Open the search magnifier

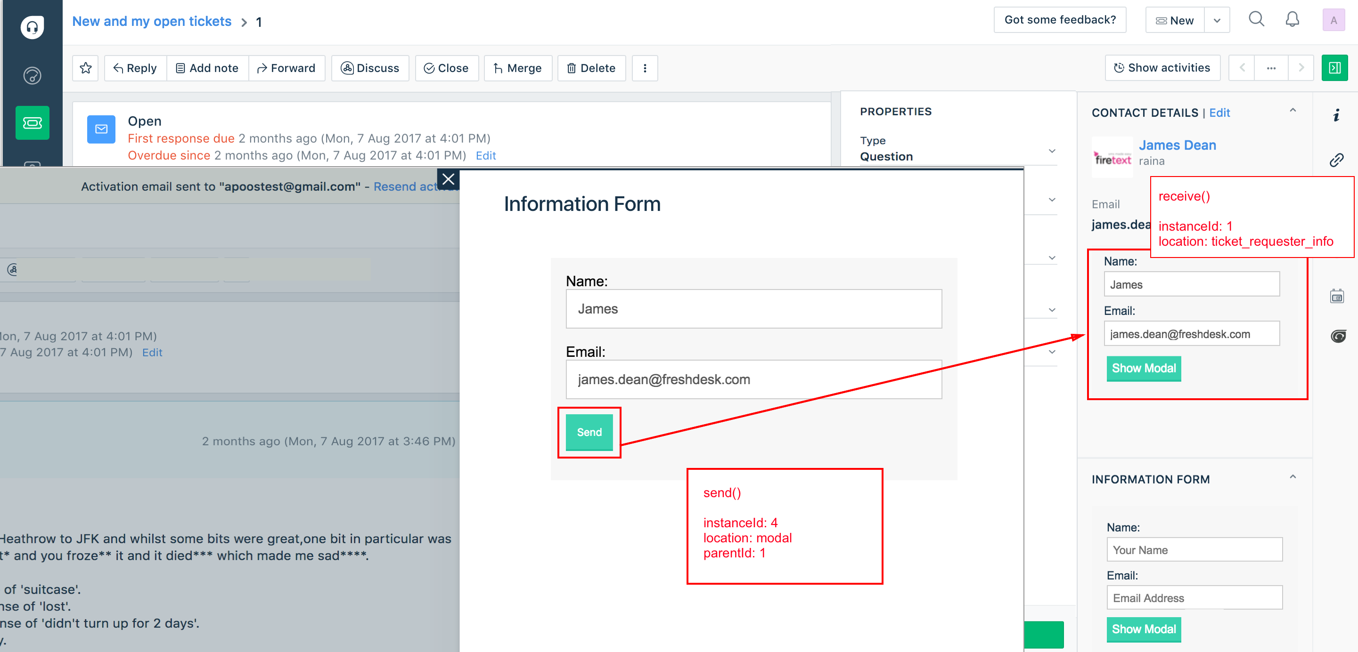[1256, 19]
